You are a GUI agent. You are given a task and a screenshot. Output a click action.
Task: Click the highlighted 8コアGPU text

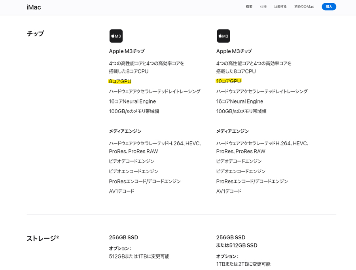pyautogui.click(x=120, y=81)
